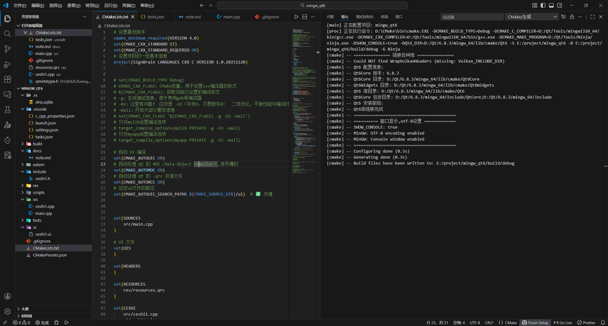Switch to the 调试控制台 panel tab
The width and height of the screenshot is (608, 326).
coord(364,17)
